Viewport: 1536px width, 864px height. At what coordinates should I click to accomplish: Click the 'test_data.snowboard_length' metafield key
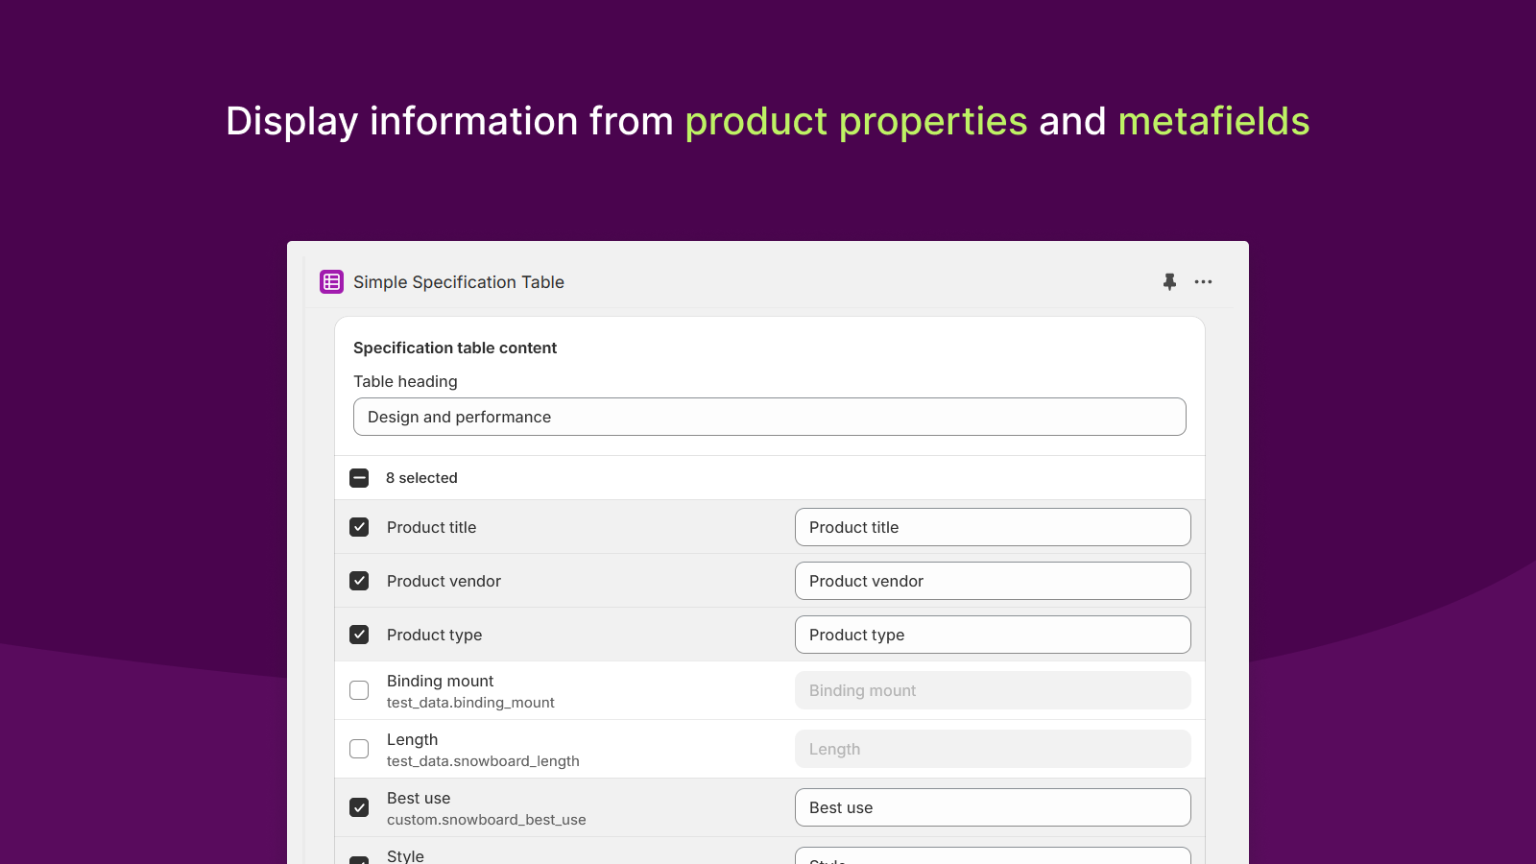tap(483, 761)
